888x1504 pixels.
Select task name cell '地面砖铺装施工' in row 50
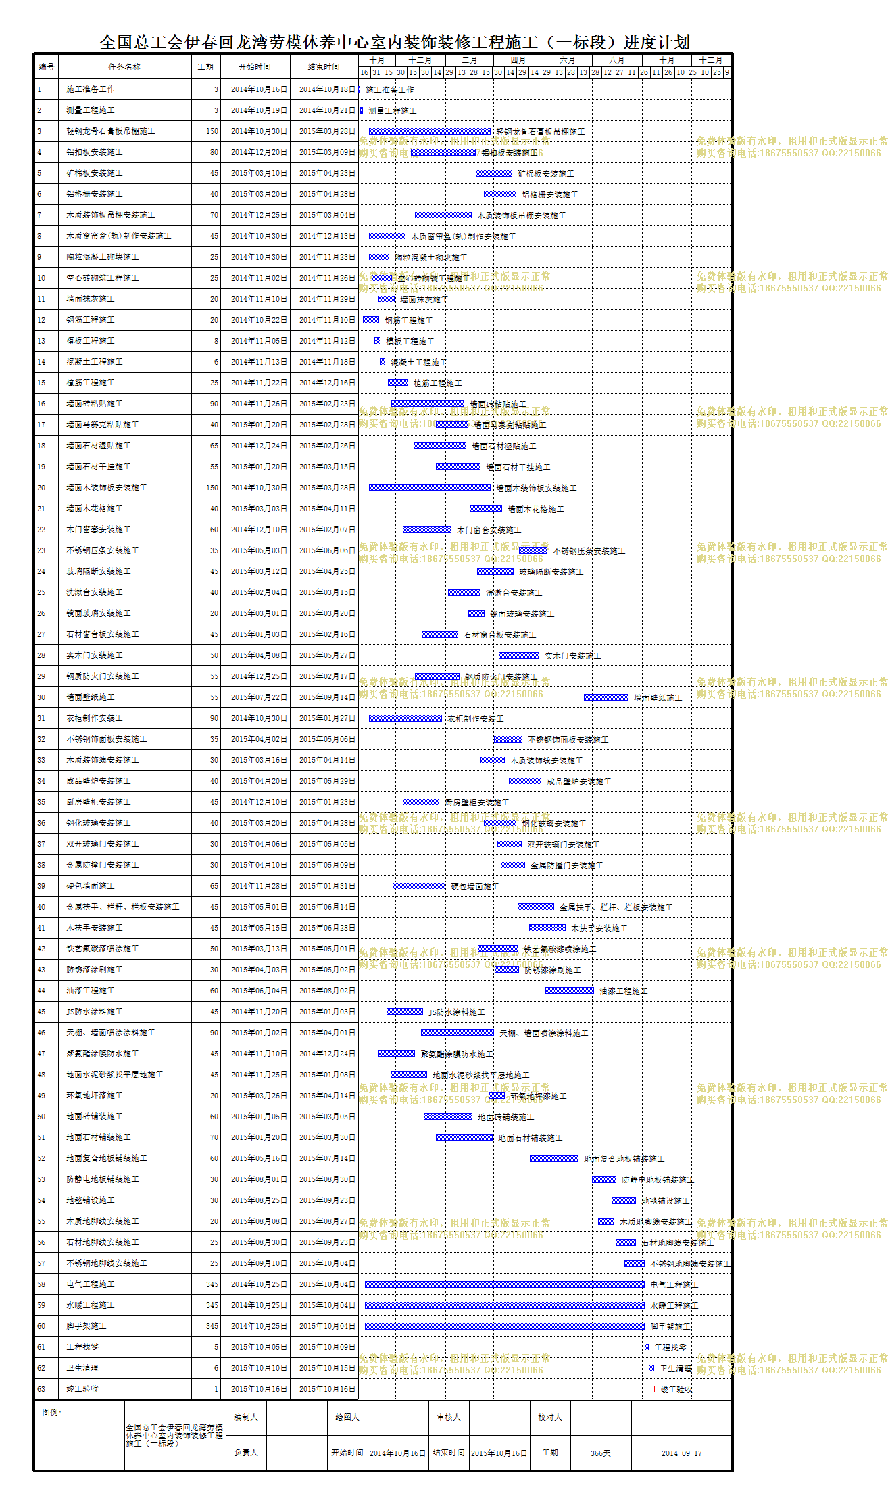(x=124, y=1117)
